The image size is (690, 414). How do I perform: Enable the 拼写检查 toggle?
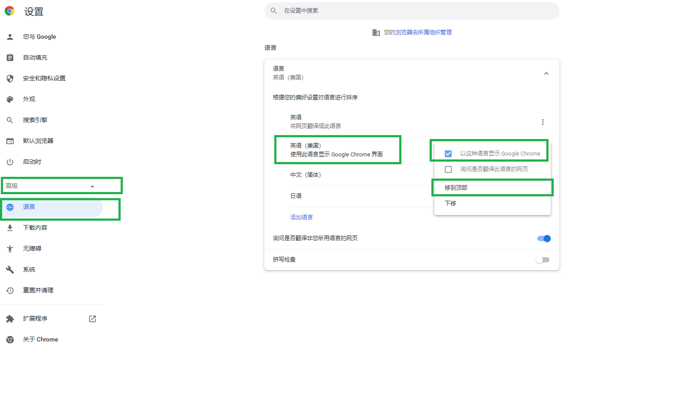(542, 260)
